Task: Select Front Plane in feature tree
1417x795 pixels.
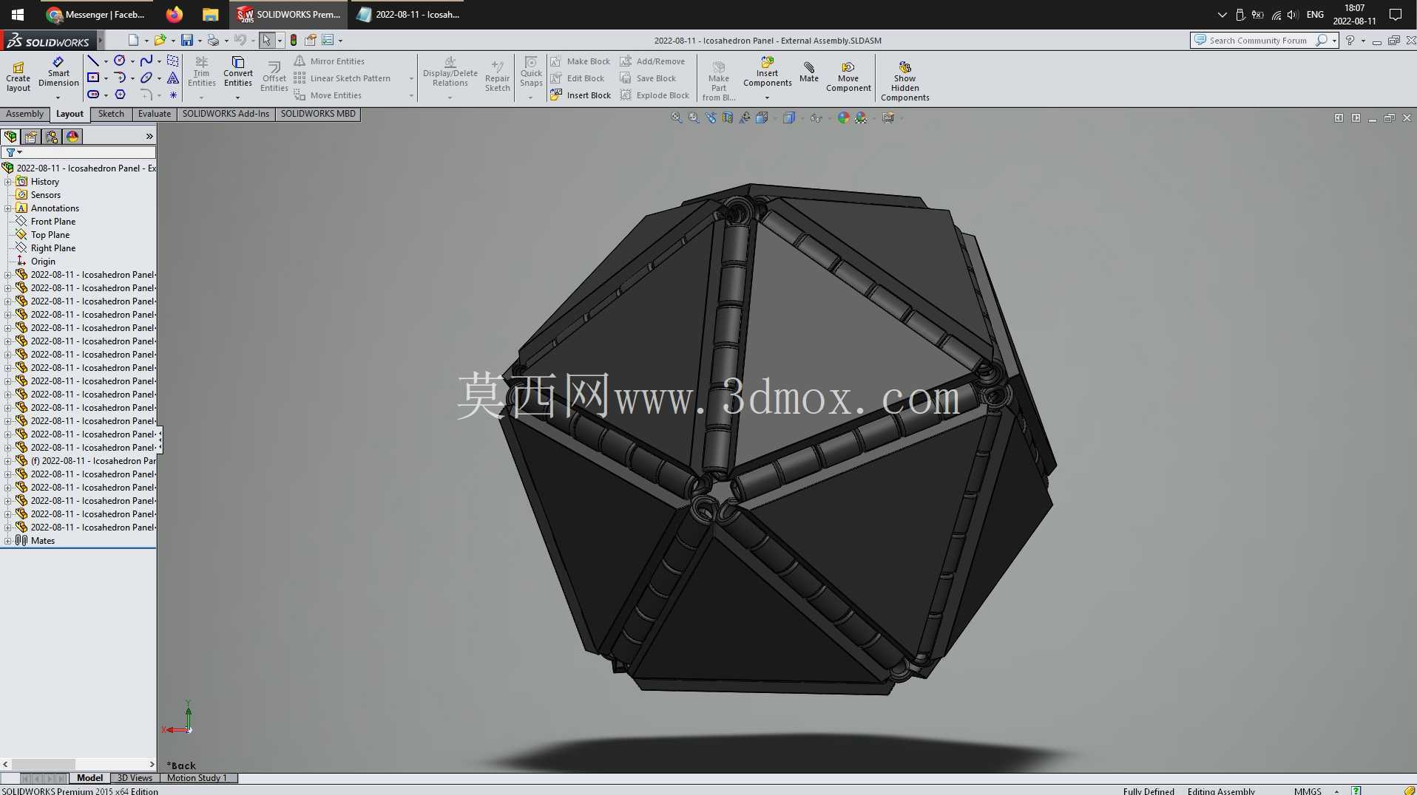Action: click(x=53, y=222)
